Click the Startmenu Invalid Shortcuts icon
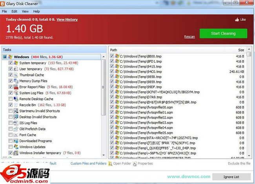 point(16,111)
